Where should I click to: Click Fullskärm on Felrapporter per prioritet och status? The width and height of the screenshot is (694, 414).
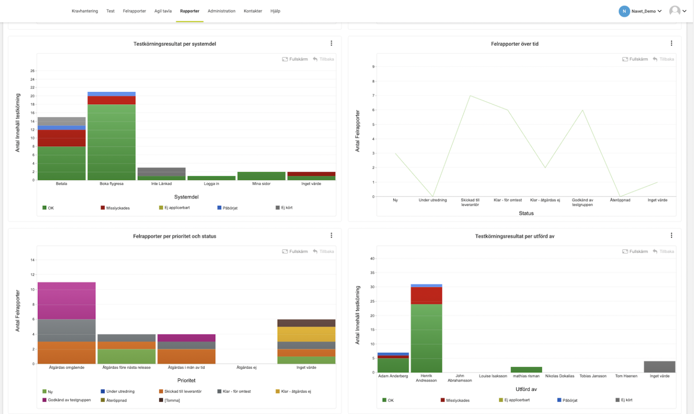(x=295, y=251)
